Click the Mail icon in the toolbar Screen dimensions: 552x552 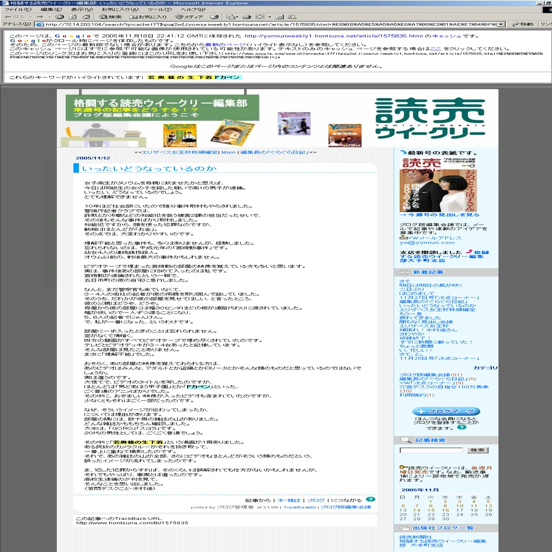(230, 17)
